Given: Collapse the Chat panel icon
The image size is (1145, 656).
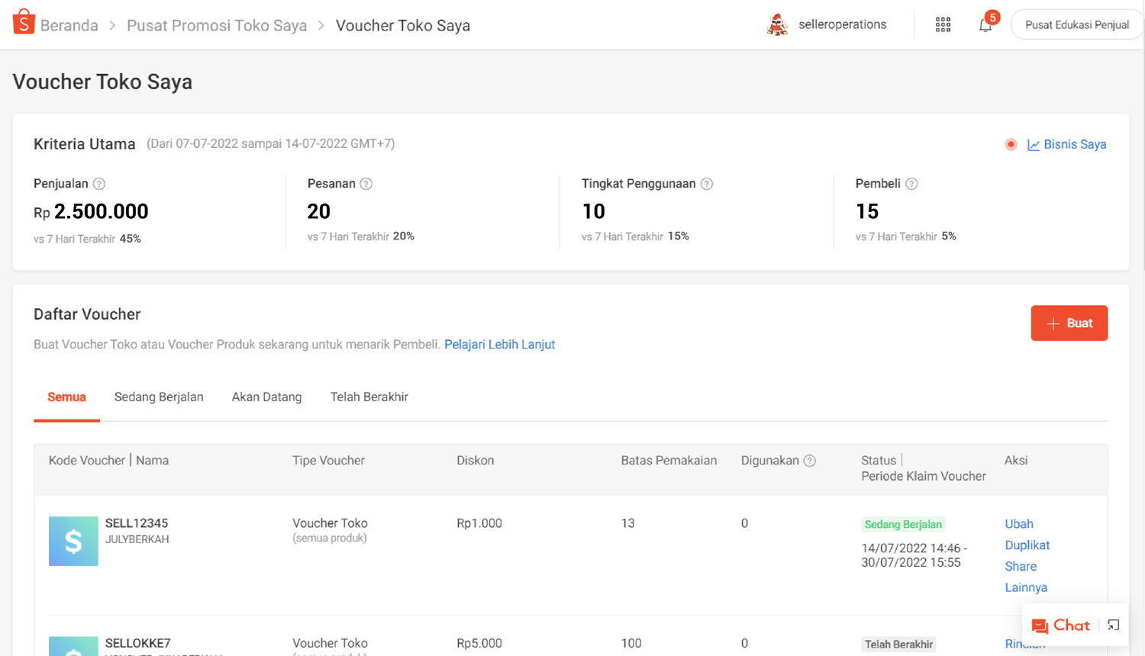Looking at the screenshot, I should 1113,625.
